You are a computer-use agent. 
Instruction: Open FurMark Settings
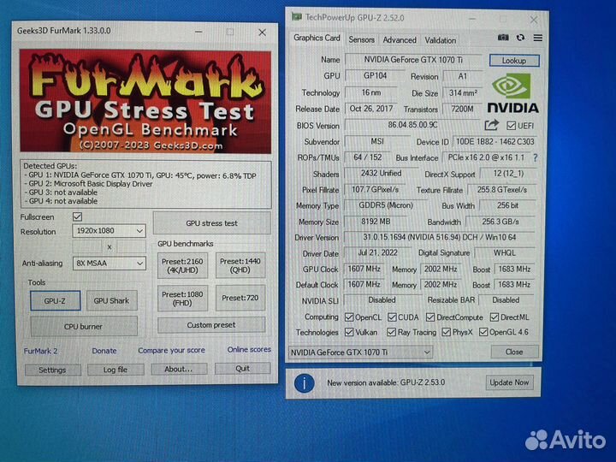click(53, 370)
